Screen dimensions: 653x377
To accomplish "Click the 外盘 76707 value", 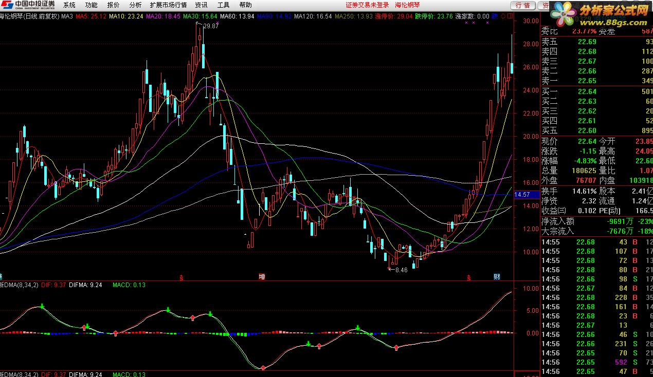I will (585, 180).
